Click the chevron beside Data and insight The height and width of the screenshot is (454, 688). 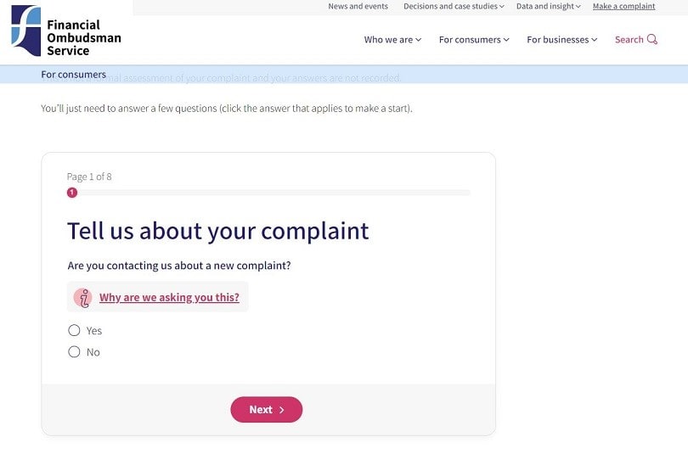(x=578, y=7)
